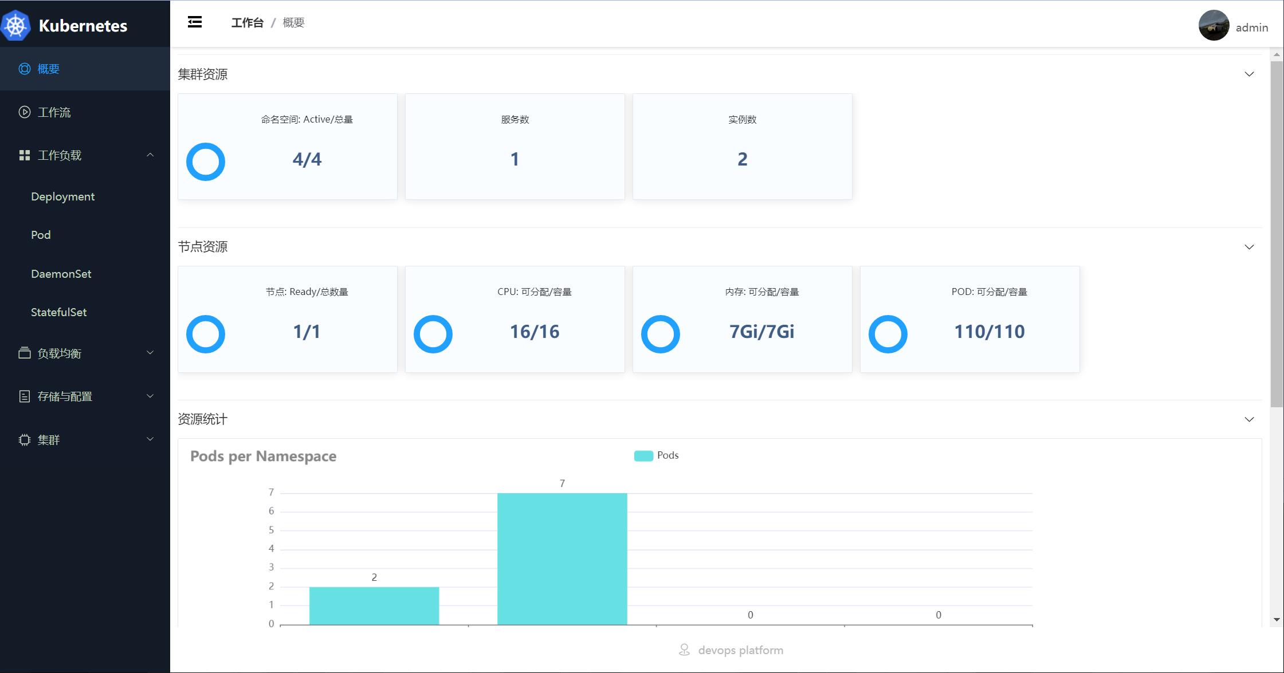
Task: Click the admin username label
Action: pos(1251,27)
